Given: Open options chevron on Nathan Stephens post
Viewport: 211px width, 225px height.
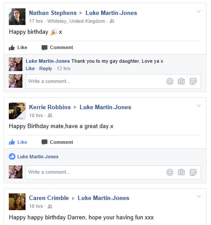Looking at the screenshot, I should point(199,11).
